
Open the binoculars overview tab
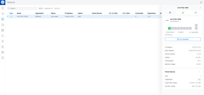click(170, 12)
